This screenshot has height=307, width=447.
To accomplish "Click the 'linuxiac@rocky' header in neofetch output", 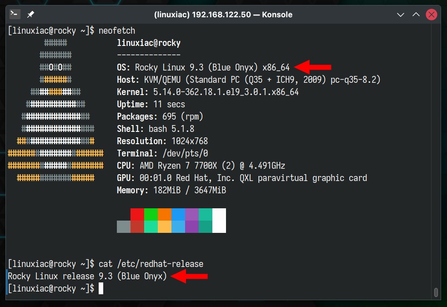I will [x=149, y=43].
